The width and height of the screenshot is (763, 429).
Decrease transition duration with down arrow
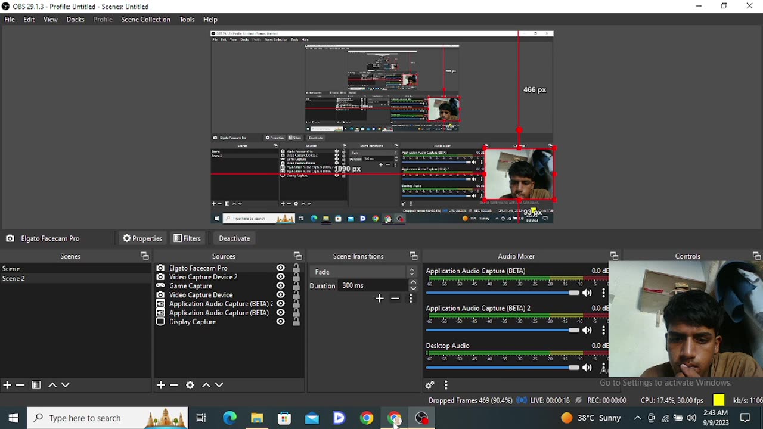(413, 288)
